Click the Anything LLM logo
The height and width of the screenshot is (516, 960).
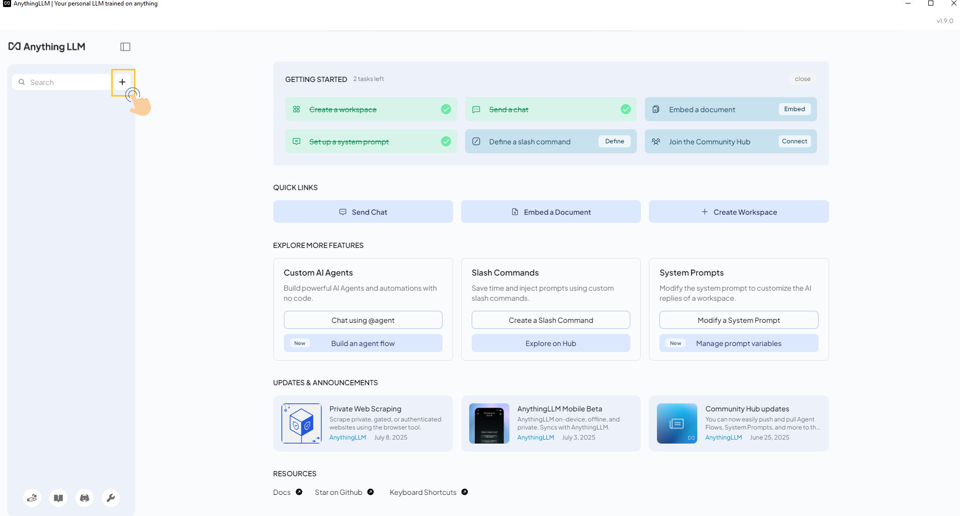click(47, 46)
